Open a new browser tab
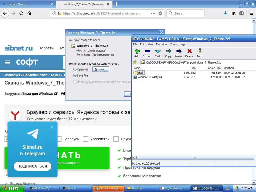The image size is (256, 192). pos(116,4)
